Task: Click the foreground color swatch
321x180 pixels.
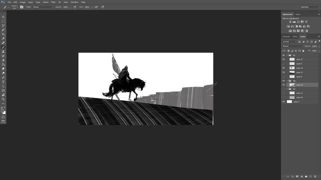Action: tap(2, 111)
